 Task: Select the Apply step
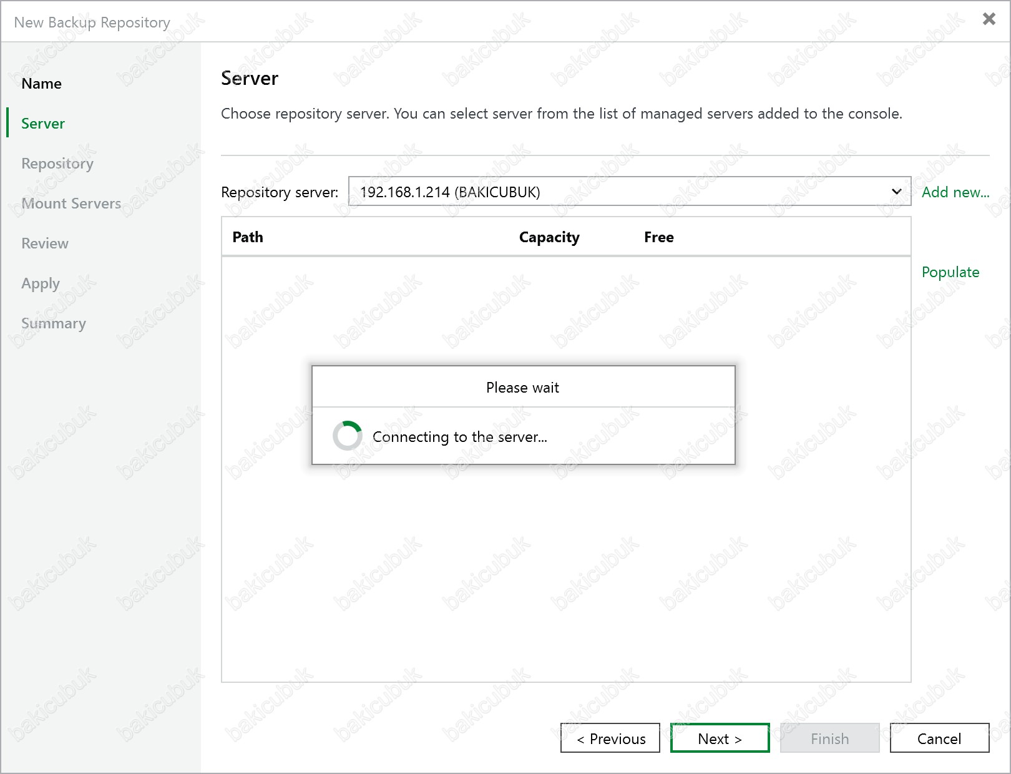[41, 283]
